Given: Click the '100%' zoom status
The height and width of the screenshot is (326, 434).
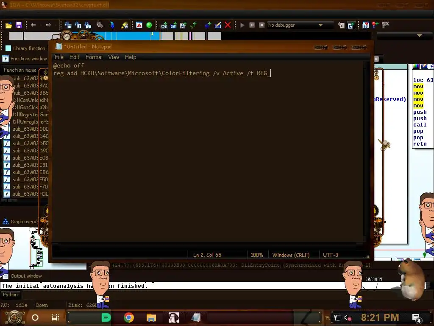Looking at the screenshot, I should 257,255.
